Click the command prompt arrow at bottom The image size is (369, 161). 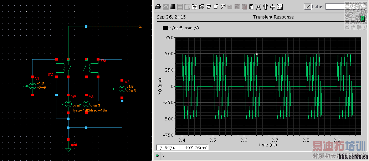163,156
